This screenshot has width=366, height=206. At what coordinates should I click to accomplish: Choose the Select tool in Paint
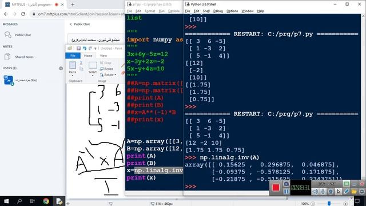point(93,65)
